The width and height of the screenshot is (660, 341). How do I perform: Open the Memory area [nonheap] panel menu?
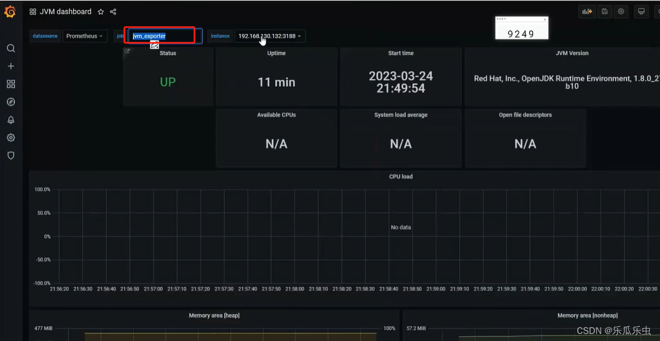(587, 316)
